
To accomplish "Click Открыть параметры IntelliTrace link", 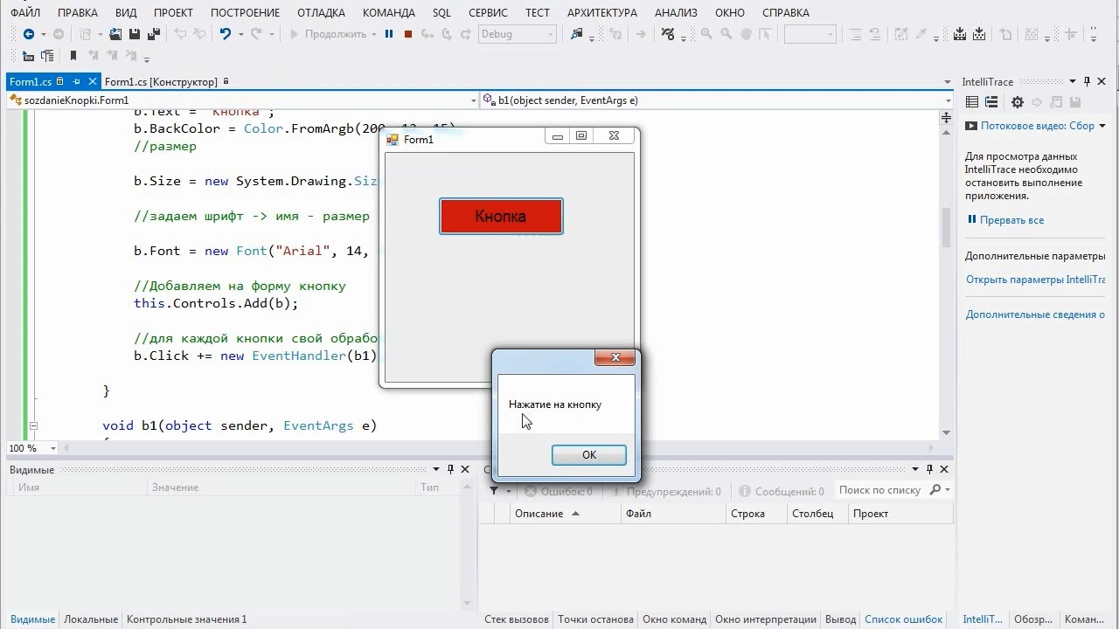I will click(x=1035, y=280).
